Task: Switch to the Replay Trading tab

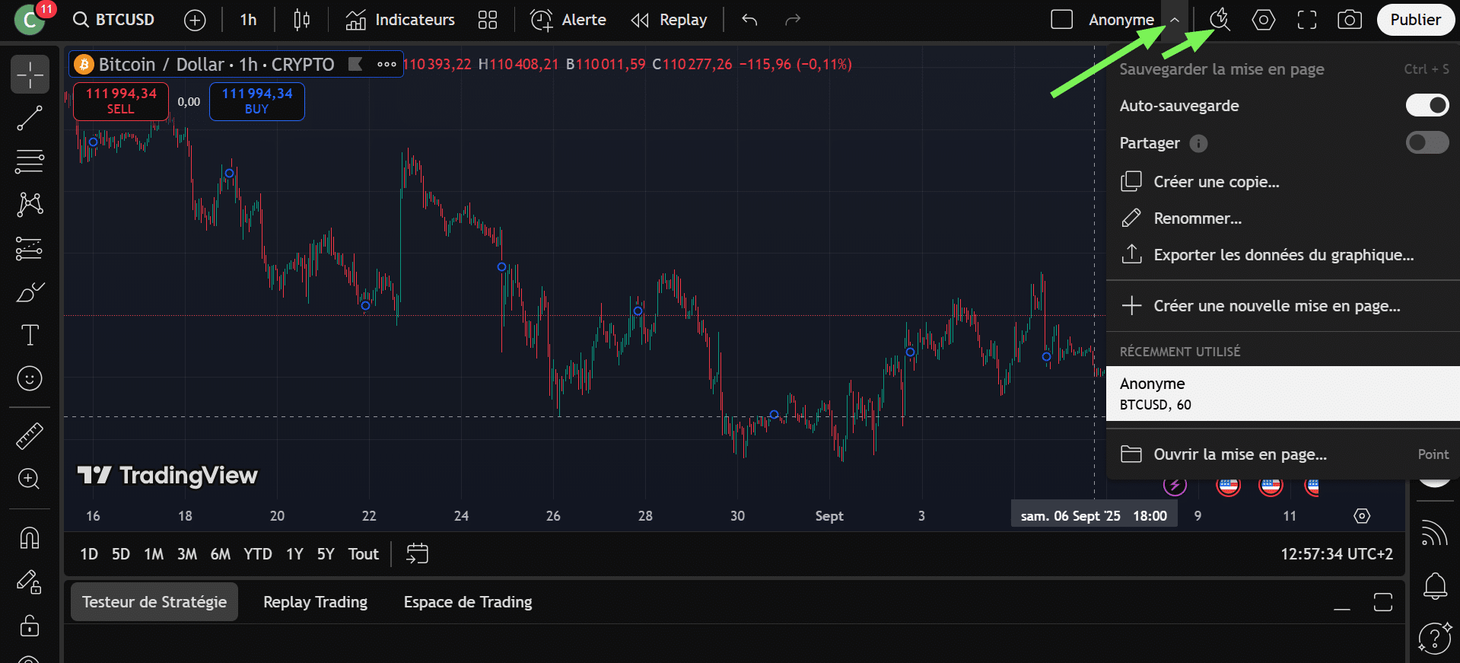Action: [315, 602]
